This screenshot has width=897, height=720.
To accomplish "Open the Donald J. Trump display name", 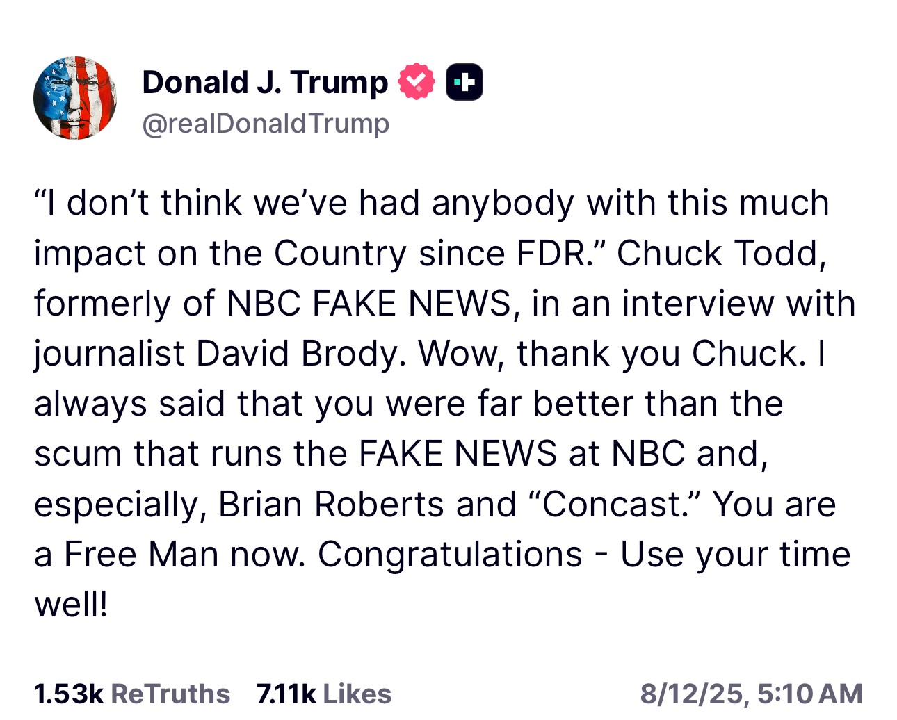I will 265,82.
